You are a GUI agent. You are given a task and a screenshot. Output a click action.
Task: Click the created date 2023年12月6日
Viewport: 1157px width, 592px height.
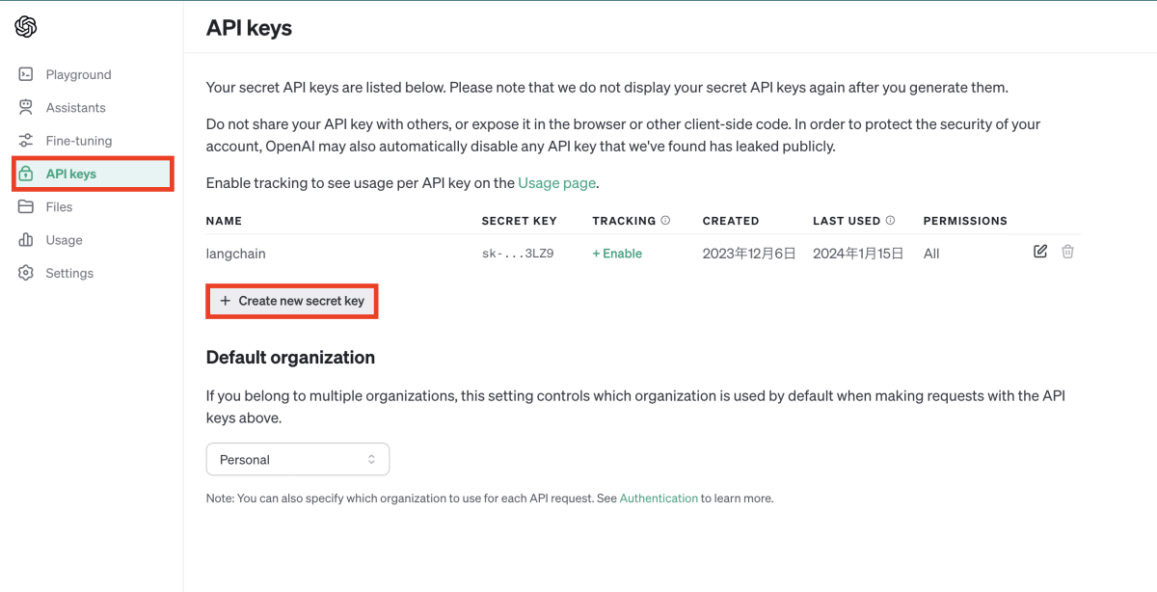point(749,254)
